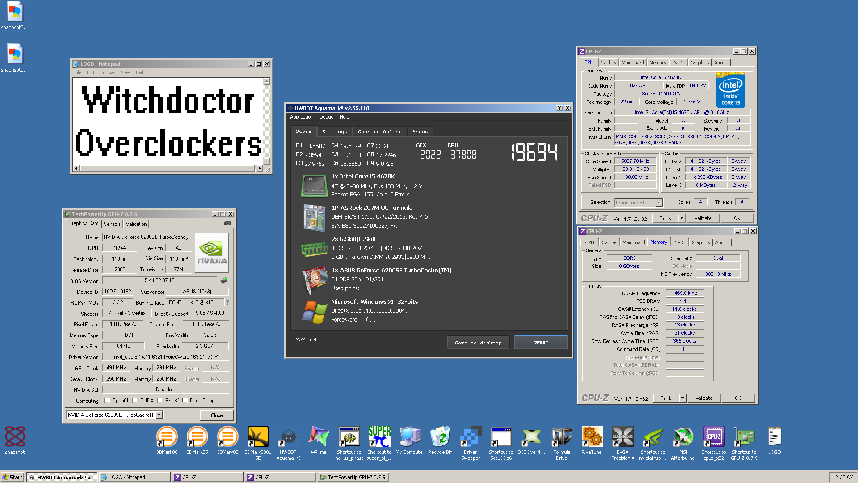The image size is (858, 483).
Task: Open the About tab in Aquamark
Action: (420, 131)
